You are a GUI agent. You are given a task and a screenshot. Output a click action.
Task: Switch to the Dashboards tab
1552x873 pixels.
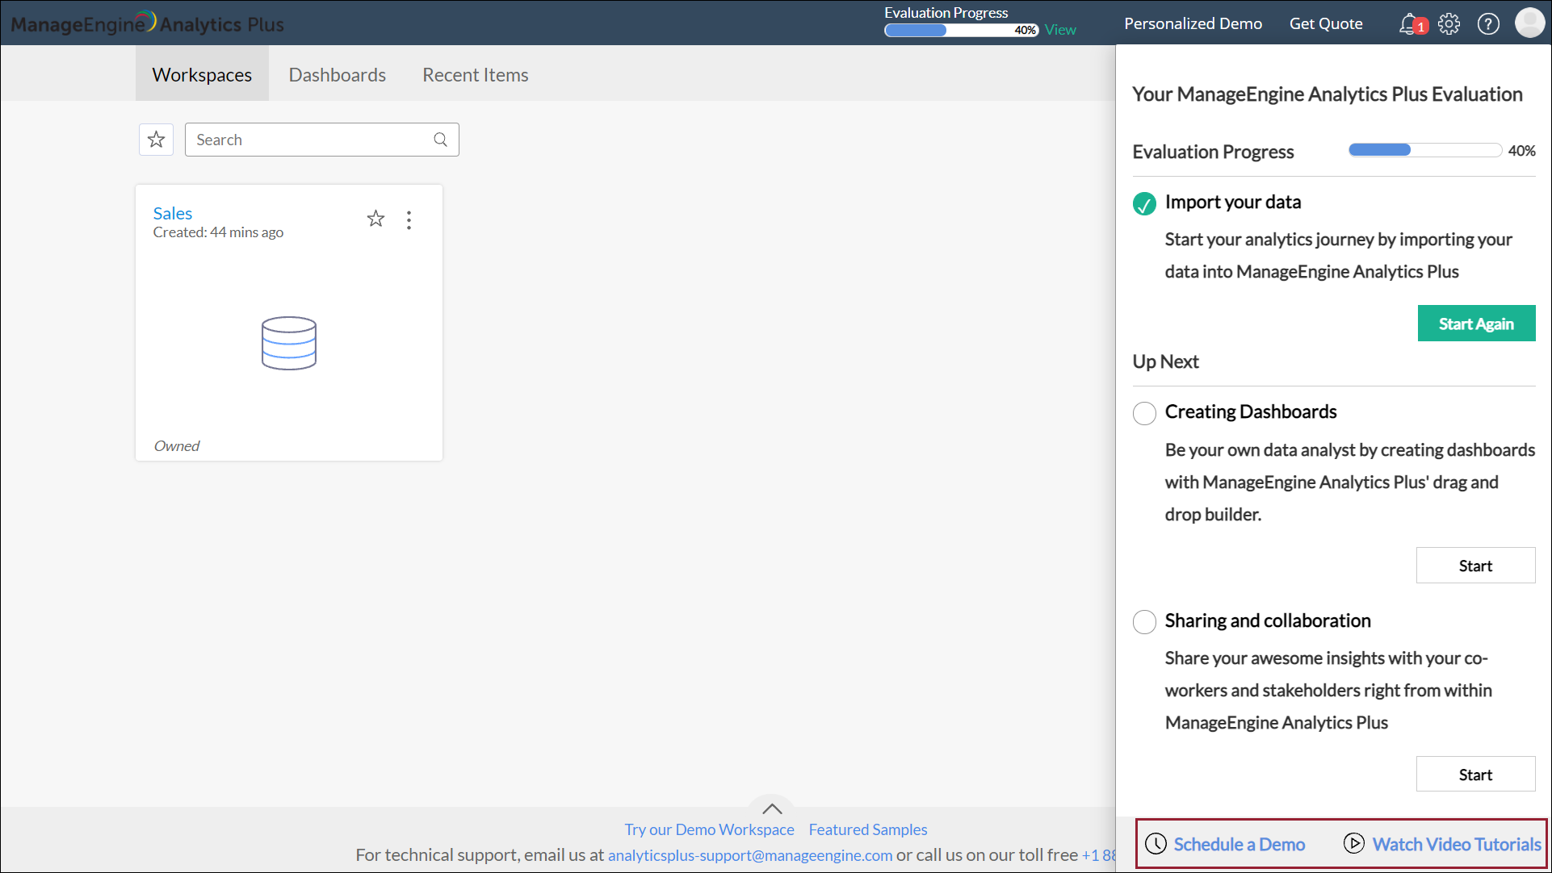pos(338,75)
